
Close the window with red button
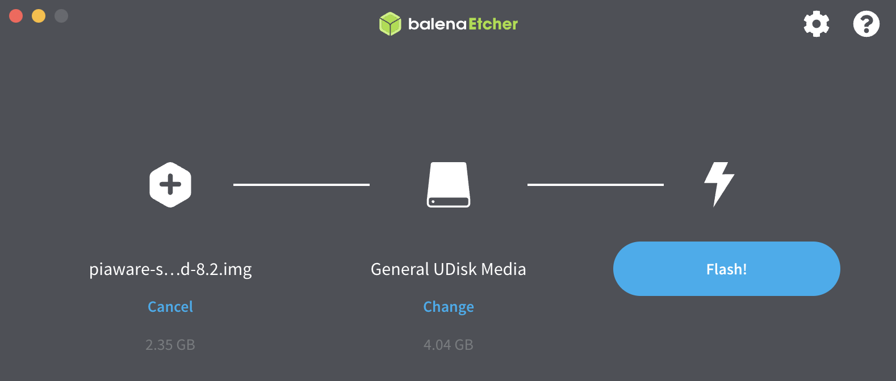16,16
